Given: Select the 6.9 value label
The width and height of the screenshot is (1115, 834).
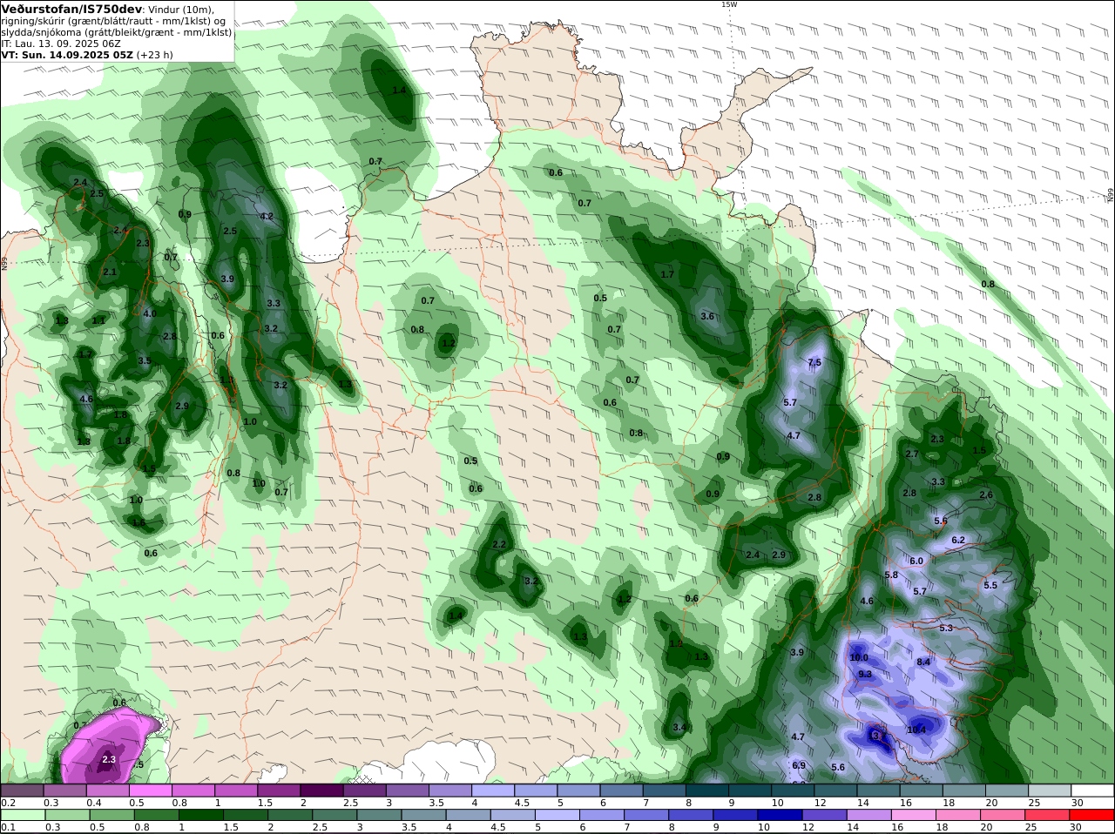Looking at the screenshot, I should click(799, 765).
